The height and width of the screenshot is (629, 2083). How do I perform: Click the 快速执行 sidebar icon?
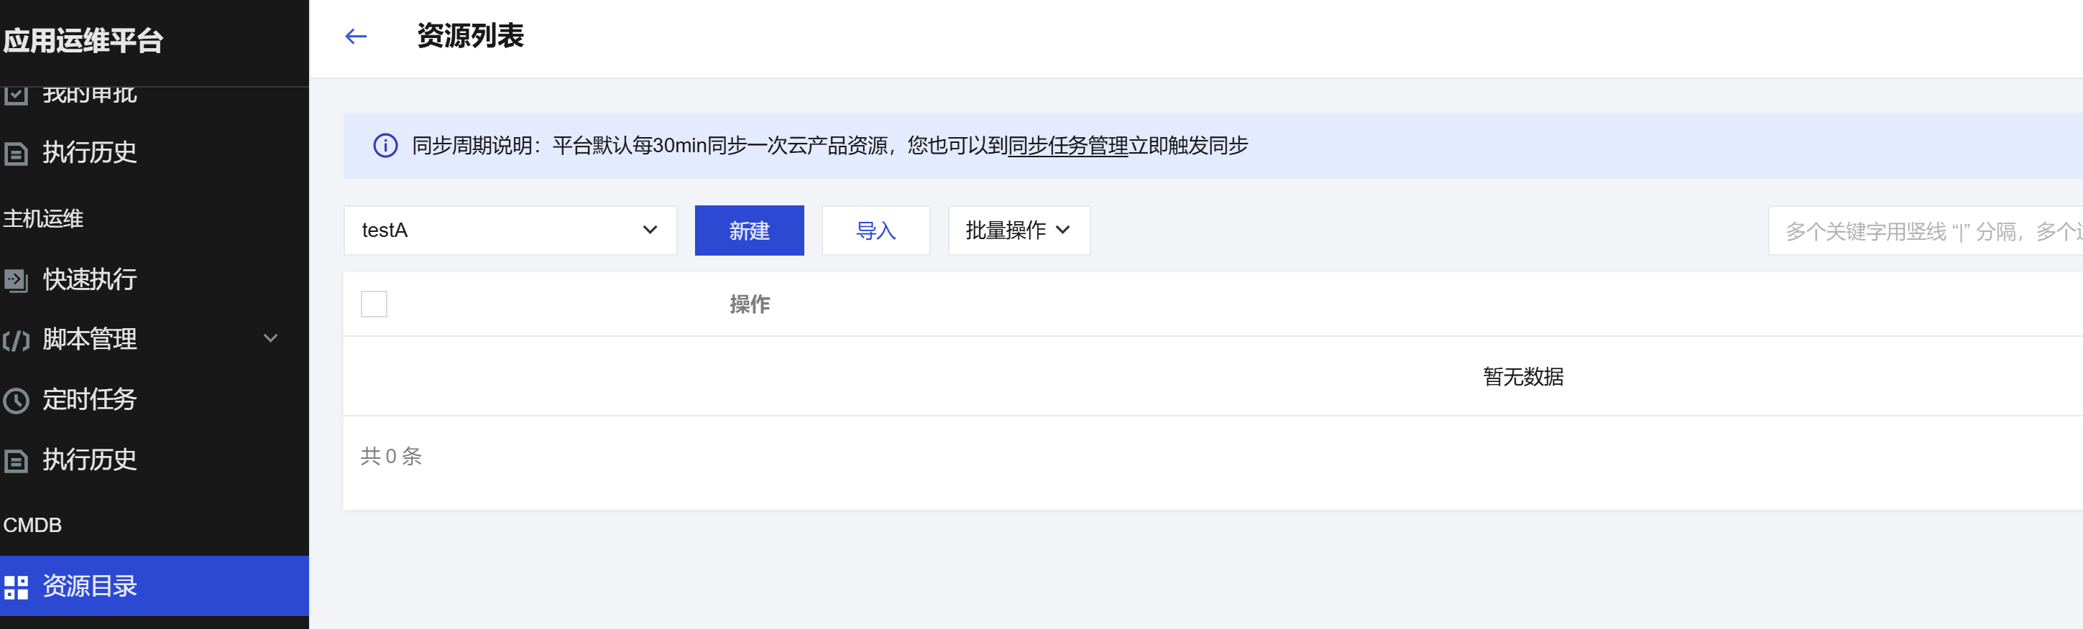pyautogui.click(x=16, y=280)
